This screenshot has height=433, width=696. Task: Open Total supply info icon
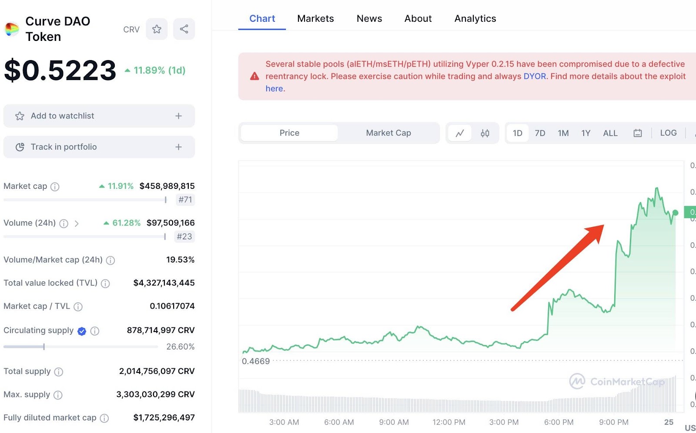coord(59,372)
